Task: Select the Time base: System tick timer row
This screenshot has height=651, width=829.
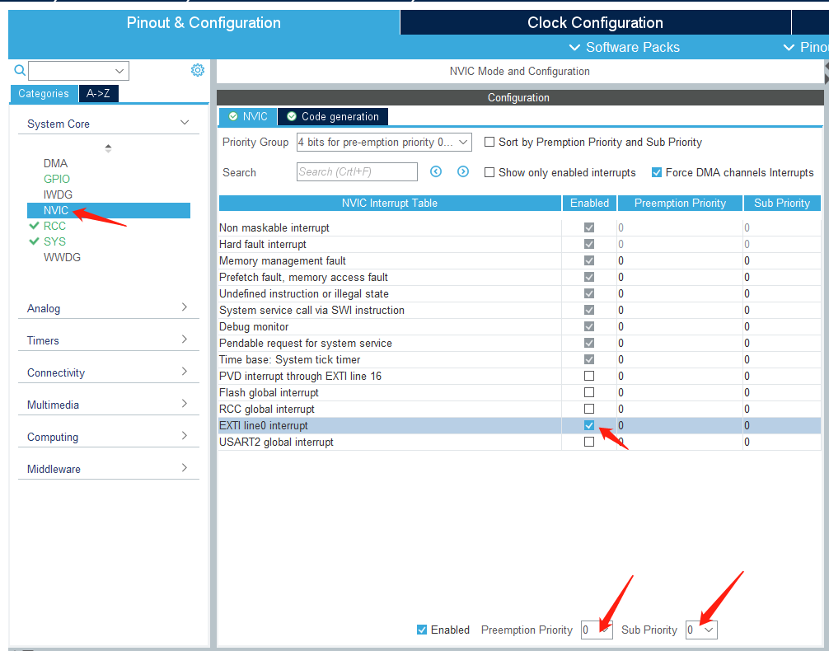Action: tap(520, 359)
